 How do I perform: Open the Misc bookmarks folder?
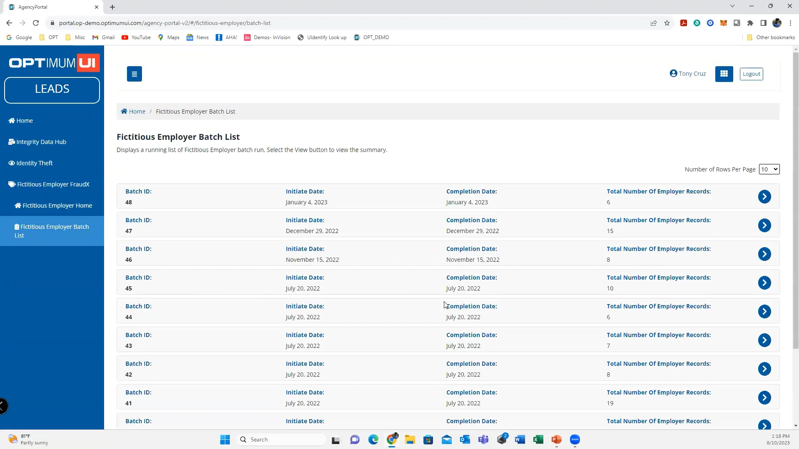(75, 37)
